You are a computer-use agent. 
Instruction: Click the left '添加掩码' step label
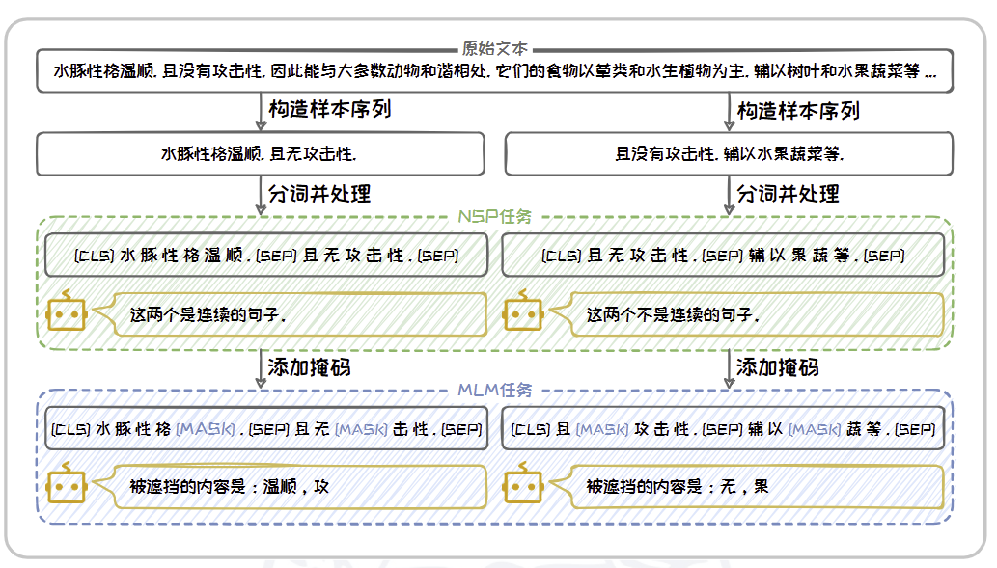coord(309,367)
